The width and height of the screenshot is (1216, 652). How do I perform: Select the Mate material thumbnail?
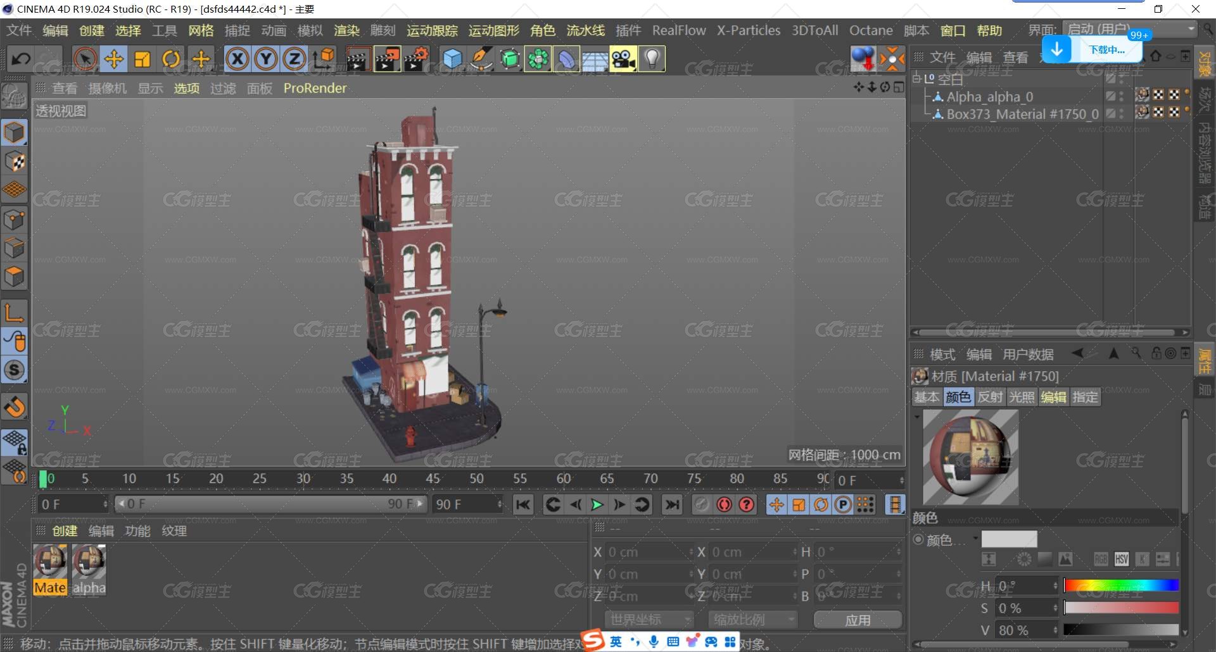pyautogui.click(x=50, y=570)
